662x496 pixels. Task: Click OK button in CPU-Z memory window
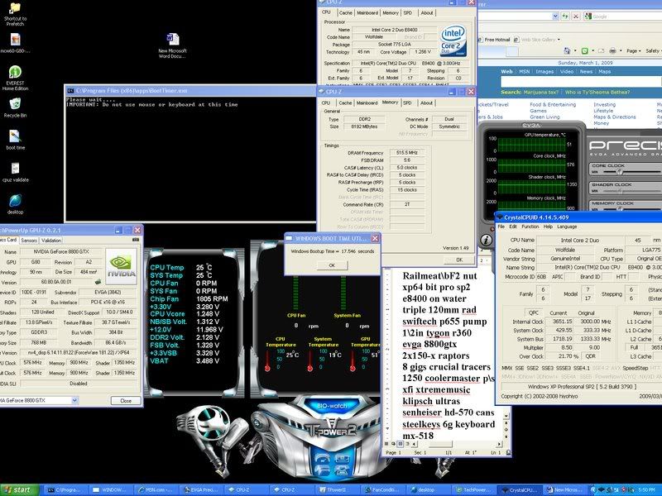coord(459,260)
